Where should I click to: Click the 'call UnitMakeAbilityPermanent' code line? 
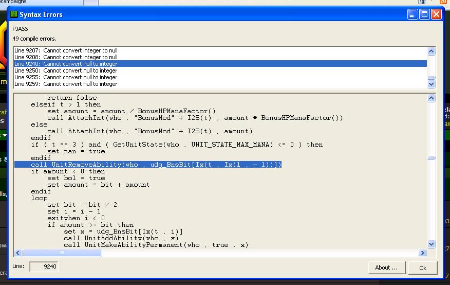[156, 245]
